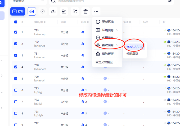Click the upload arrow toolbar icon
Image resolution: width=180 pixels, height=126 pixels.
click(53, 11)
